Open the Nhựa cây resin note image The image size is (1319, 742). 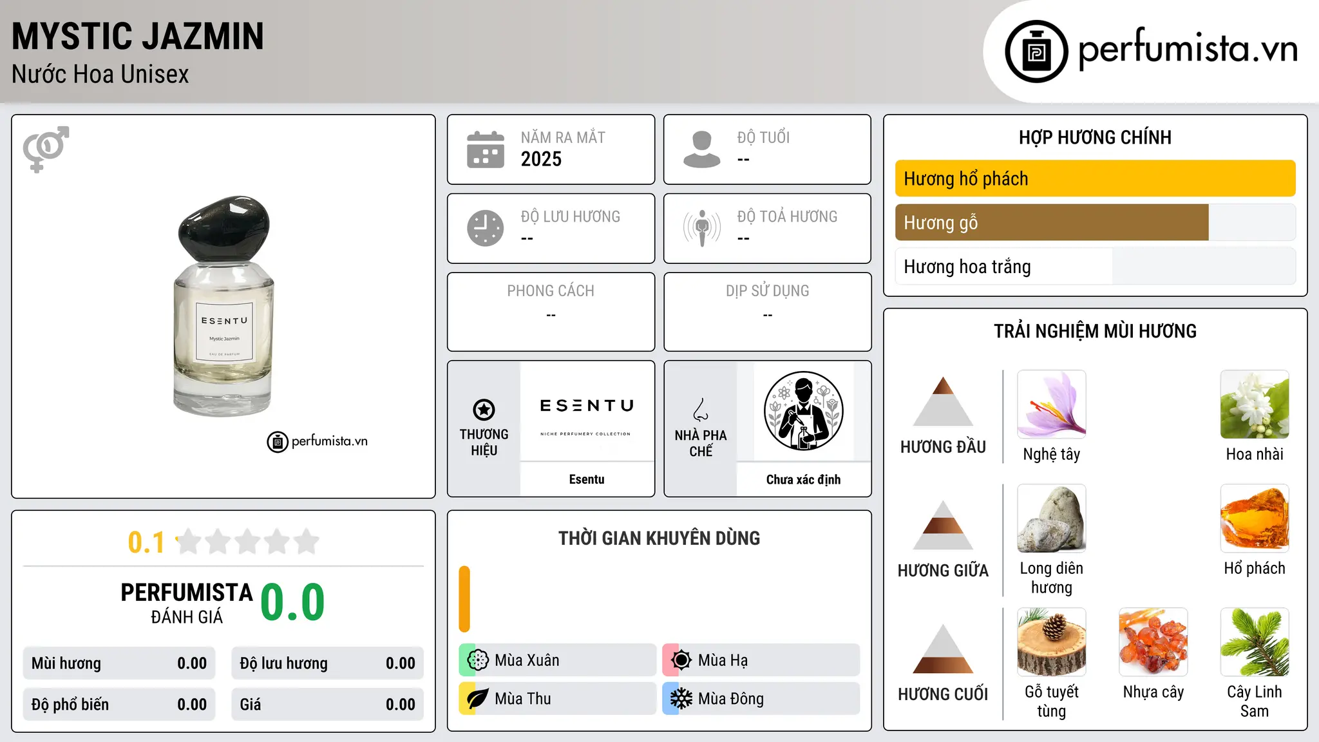coord(1153,642)
